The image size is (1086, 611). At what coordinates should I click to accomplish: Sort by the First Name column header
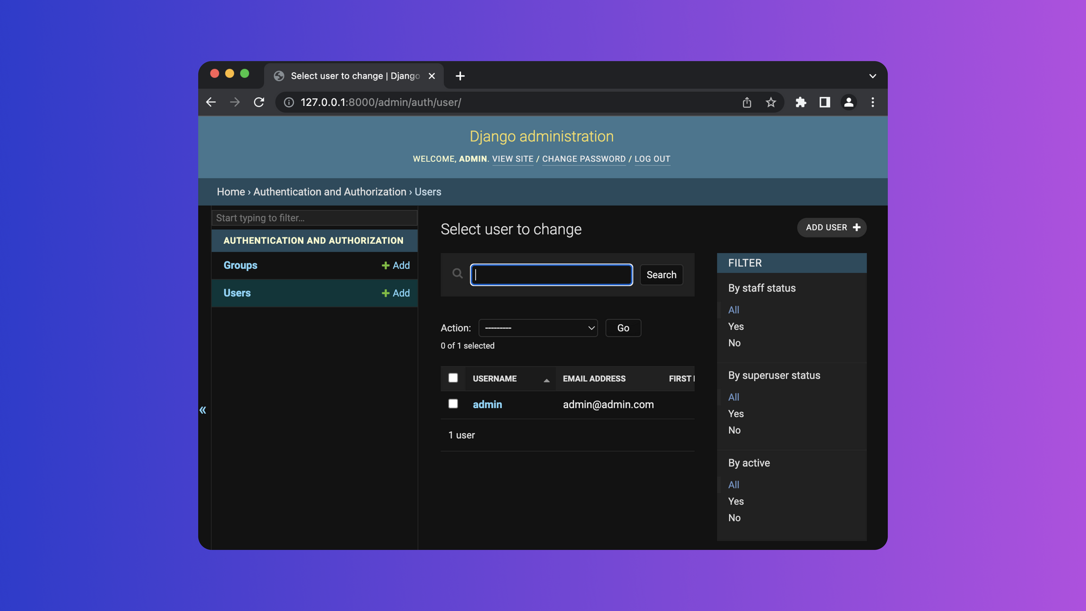point(681,379)
